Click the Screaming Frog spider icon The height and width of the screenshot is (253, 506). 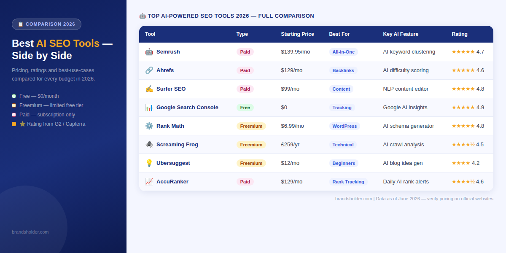tap(149, 145)
